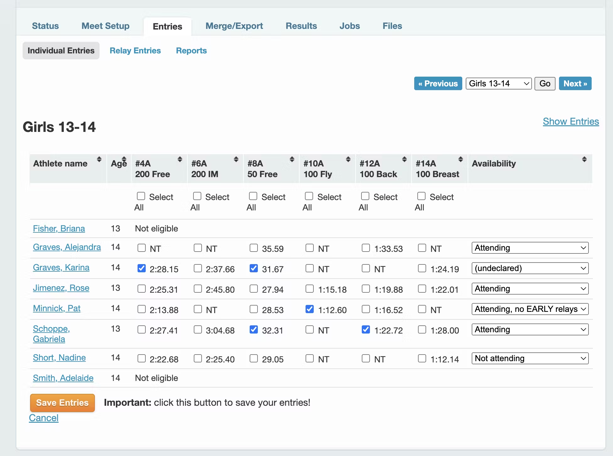Viewport: 613px width, 456px height.
Task: Check Nadine Short 100 Breast 1:12.14
Action: pos(422,358)
